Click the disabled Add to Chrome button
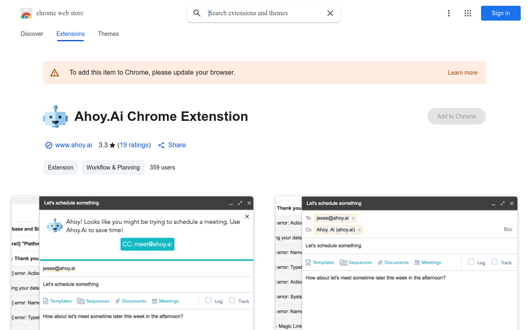The height and width of the screenshot is (330, 529). [457, 116]
